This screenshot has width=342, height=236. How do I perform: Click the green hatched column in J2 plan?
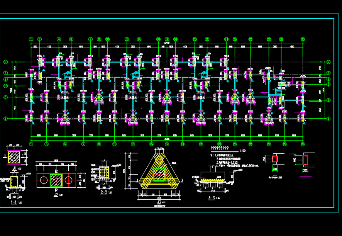click(x=56, y=180)
